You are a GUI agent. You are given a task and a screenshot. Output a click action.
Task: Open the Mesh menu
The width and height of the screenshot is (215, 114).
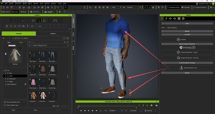(30, 3)
